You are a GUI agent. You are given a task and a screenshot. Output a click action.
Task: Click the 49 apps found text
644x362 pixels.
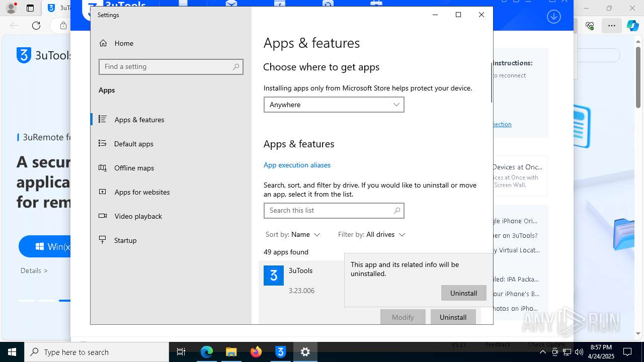coord(286,252)
